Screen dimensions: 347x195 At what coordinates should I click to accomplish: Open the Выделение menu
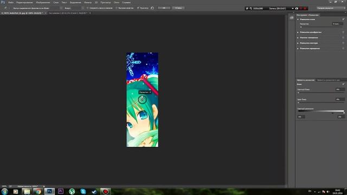click(x=75, y=2)
